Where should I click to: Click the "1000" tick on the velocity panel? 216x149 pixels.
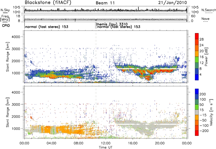pyautogui.click(x=16, y=129)
